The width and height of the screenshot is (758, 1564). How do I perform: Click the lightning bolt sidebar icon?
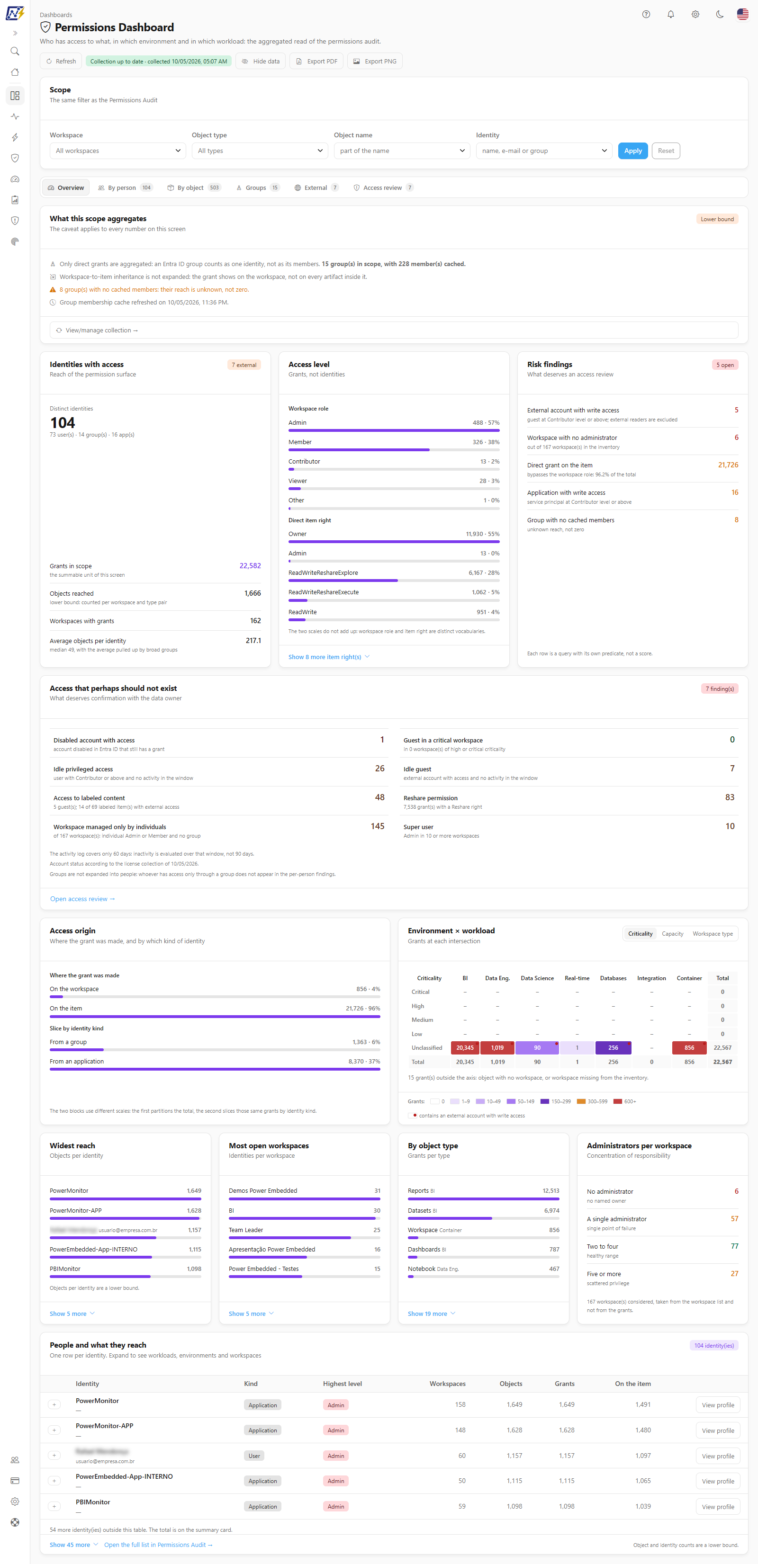pyautogui.click(x=15, y=137)
